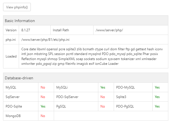Select the PHP version value 8.1.27

tap(26, 30)
